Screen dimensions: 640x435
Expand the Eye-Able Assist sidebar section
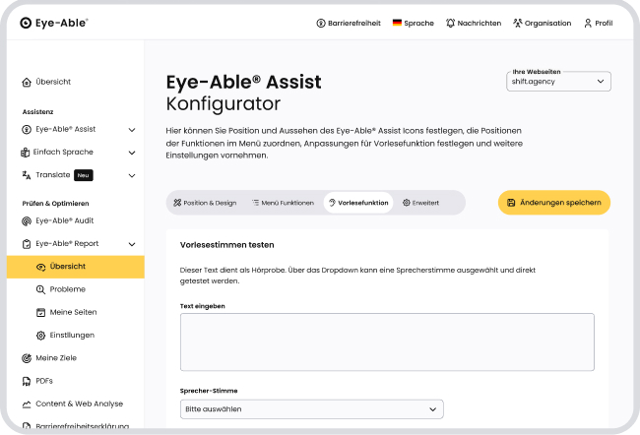click(132, 129)
